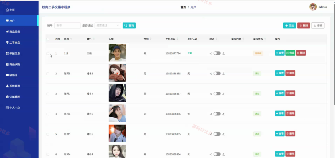Image resolution: width=335 pixels, height=158 pixels.
Task: Toggle status switch for 姓名6
Action: coord(217,114)
